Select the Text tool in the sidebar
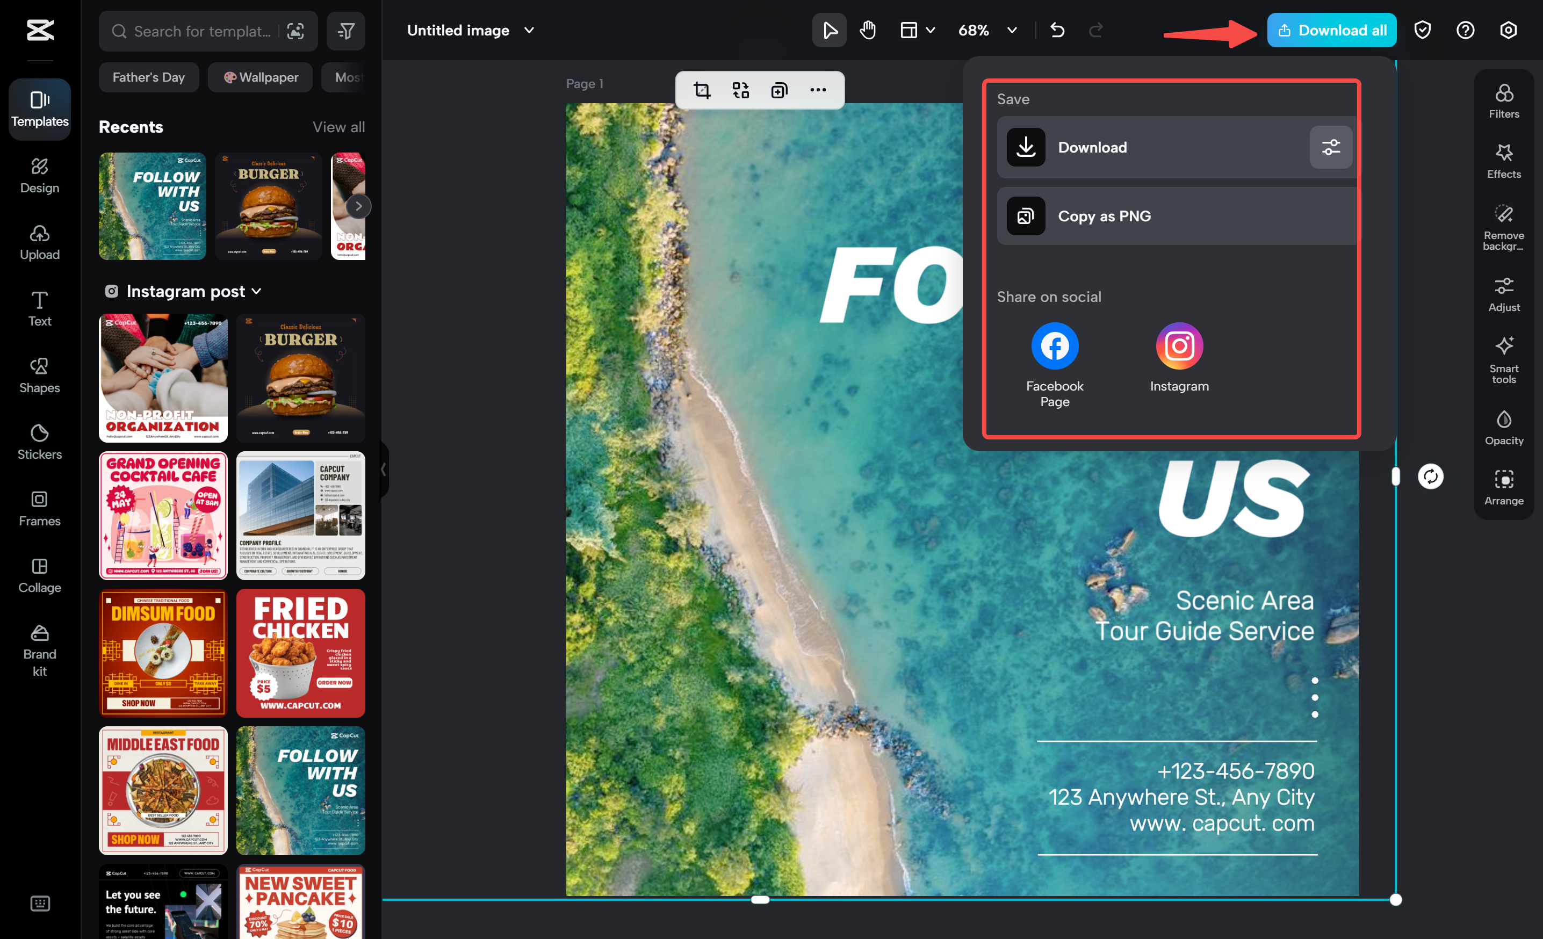Viewport: 1543px width, 939px height. click(39, 308)
